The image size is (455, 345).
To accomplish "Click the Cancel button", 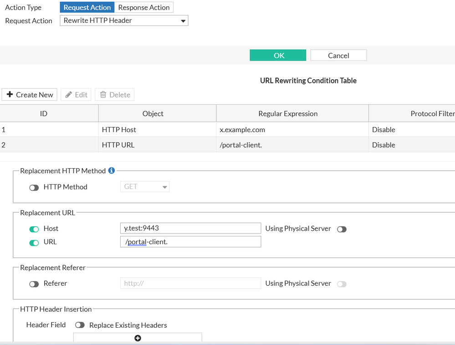I will pyautogui.click(x=338, y=55).
